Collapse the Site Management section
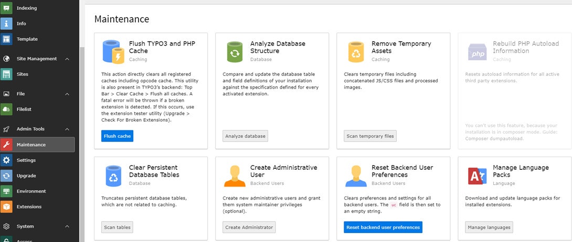572x242 pixels. 67,59
